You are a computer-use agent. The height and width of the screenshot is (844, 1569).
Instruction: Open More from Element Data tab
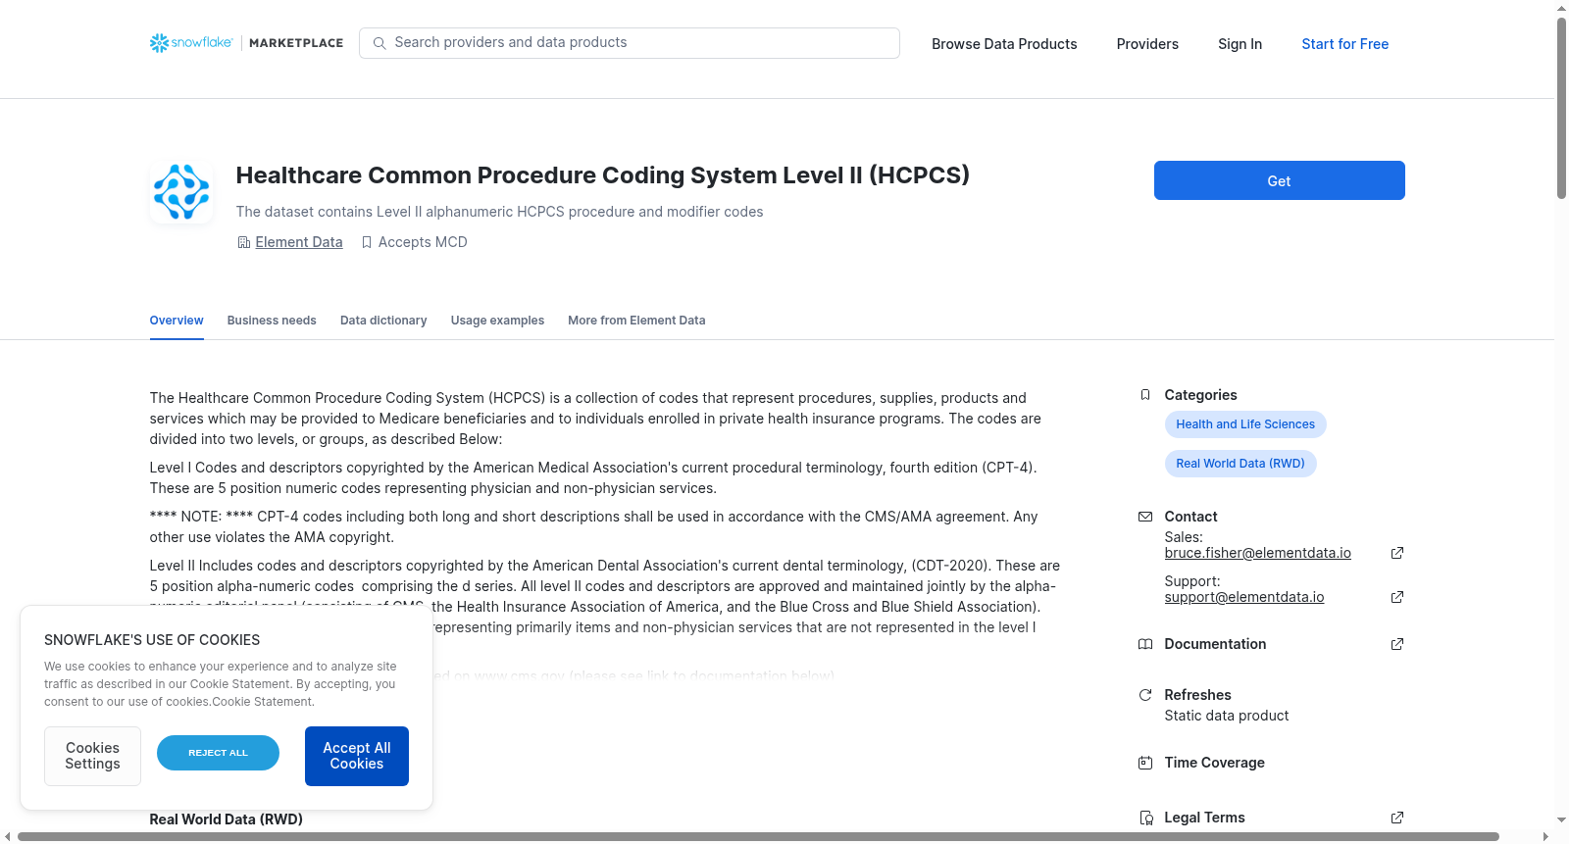pos(636,321)
